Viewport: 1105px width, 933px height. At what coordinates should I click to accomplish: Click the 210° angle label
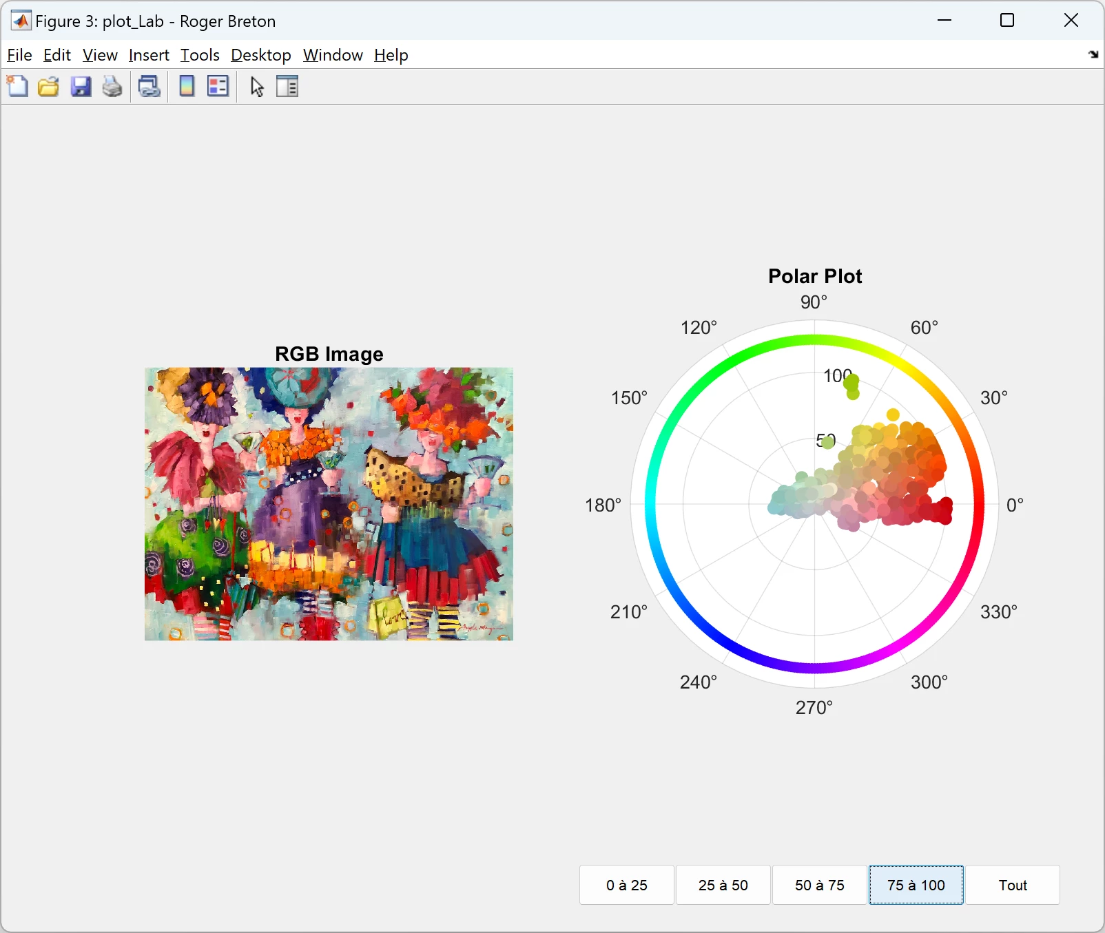pyautogui.click(x=629, y=612)
